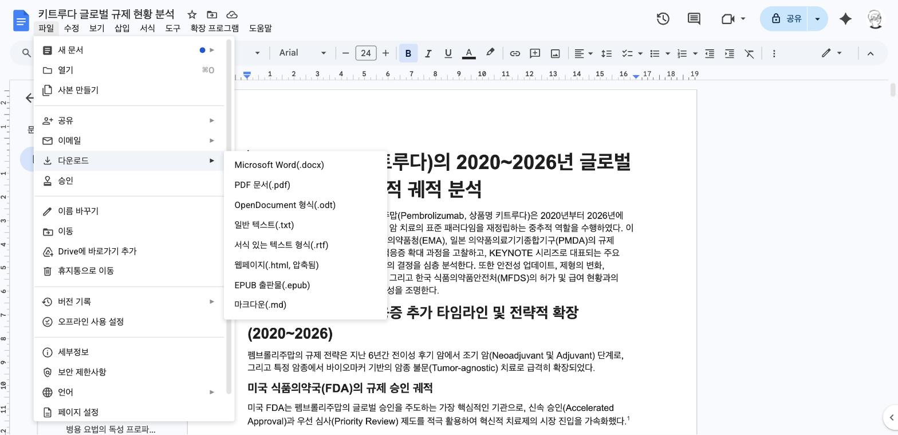Viewport: 898px width, 435px height.
Task: Download as PDF 문서(.pdf)
Action: [306, 185]
